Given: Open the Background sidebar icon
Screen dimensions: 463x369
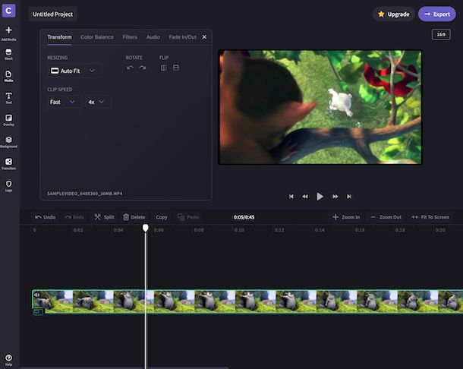Looking at the screenshot, I should [8, 142].
